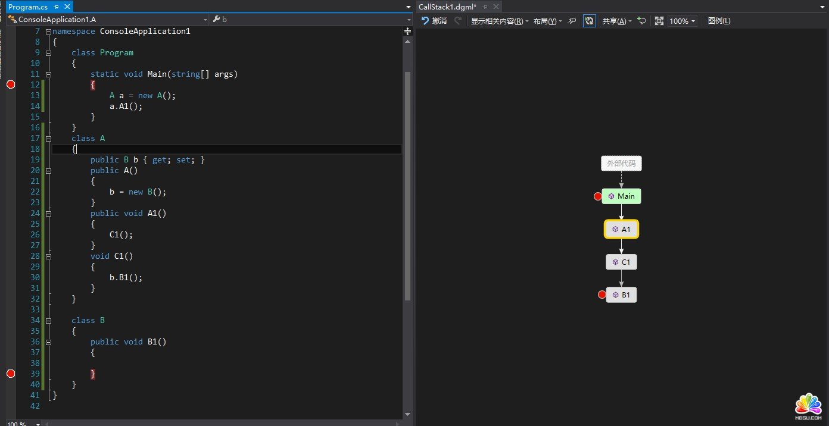
Task: Click the find-in-diagram search icon
Action: 572,21
